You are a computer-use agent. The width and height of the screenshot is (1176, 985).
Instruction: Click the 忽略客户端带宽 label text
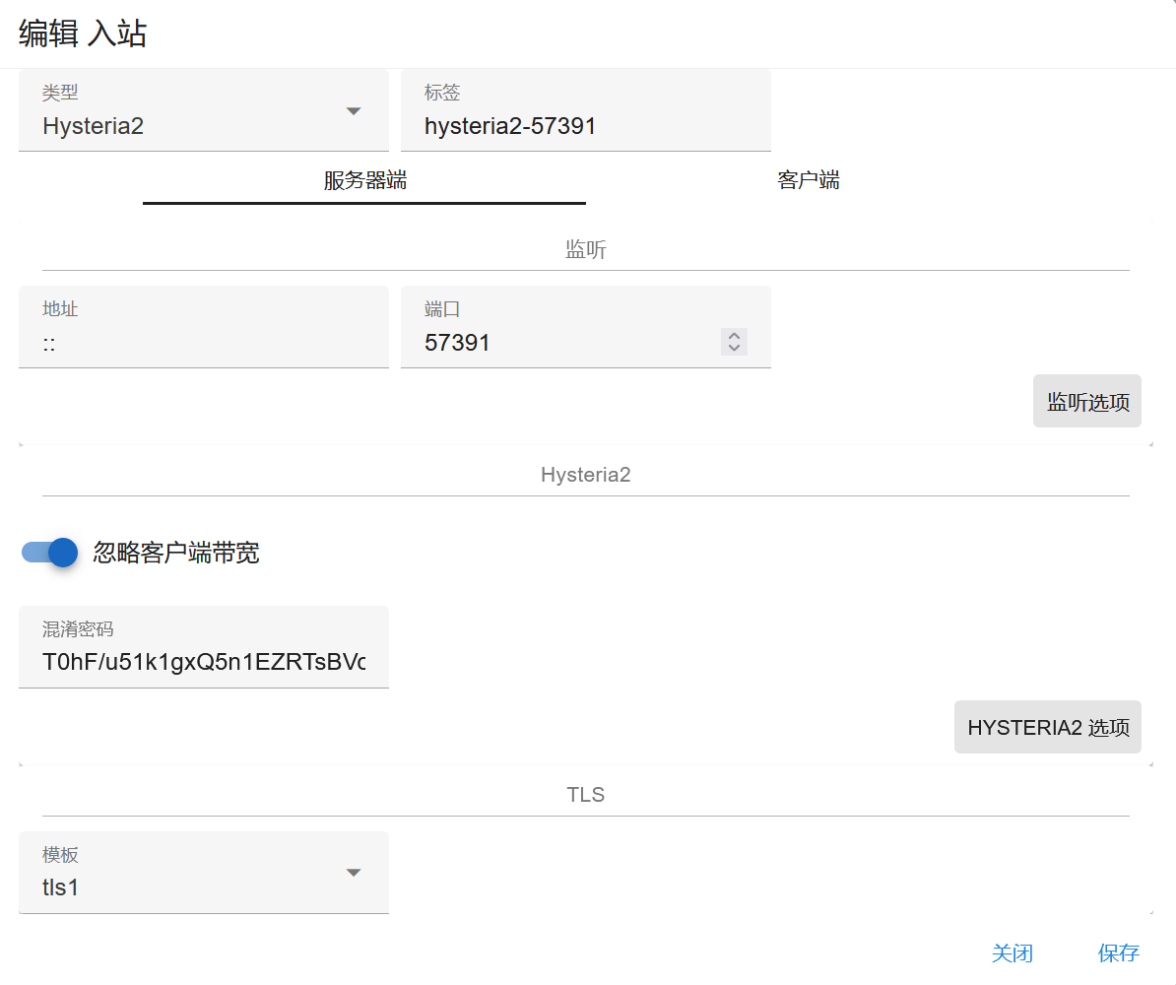[176, 553]
